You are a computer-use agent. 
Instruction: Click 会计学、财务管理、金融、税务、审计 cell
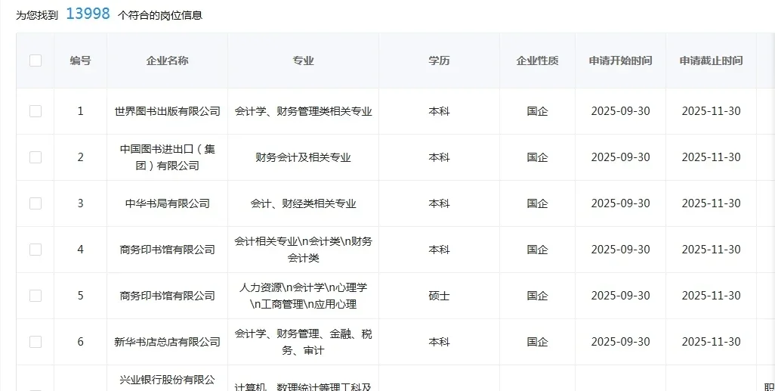(303, 342)
